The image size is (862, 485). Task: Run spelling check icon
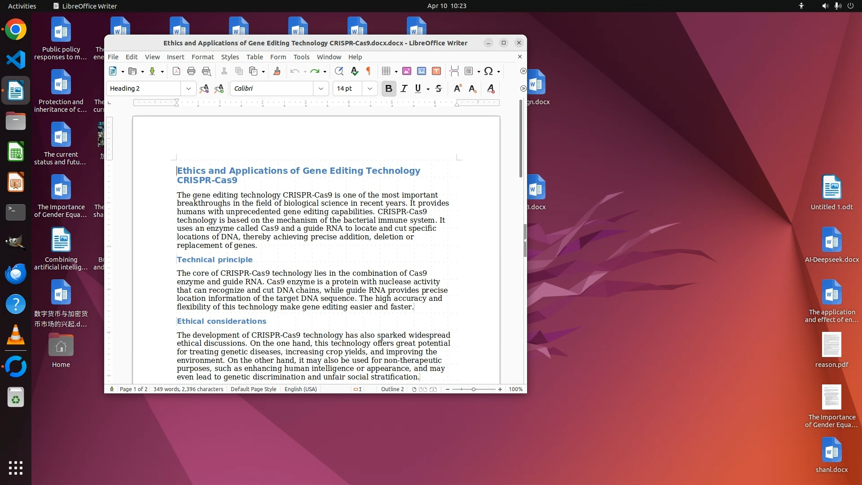[x=354, y=71]
